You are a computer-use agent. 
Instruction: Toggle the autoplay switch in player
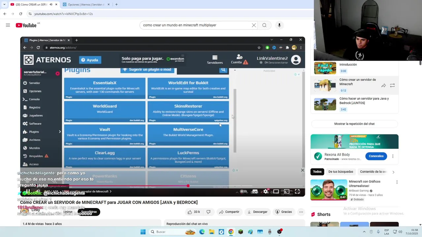243,192
